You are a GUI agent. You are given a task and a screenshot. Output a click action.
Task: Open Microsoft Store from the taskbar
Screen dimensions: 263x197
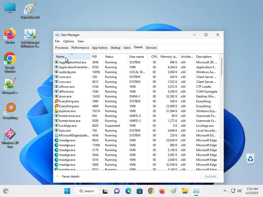click(139, 191)
